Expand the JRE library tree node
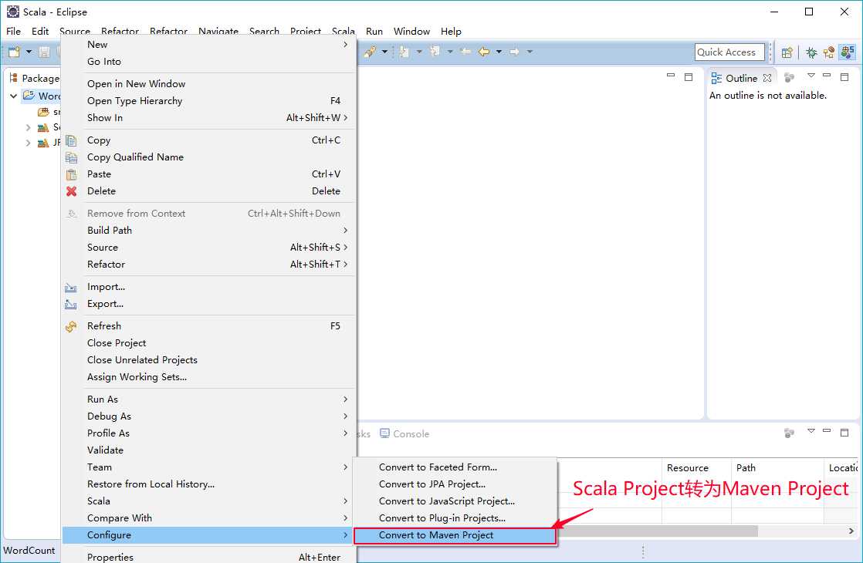 28,143
